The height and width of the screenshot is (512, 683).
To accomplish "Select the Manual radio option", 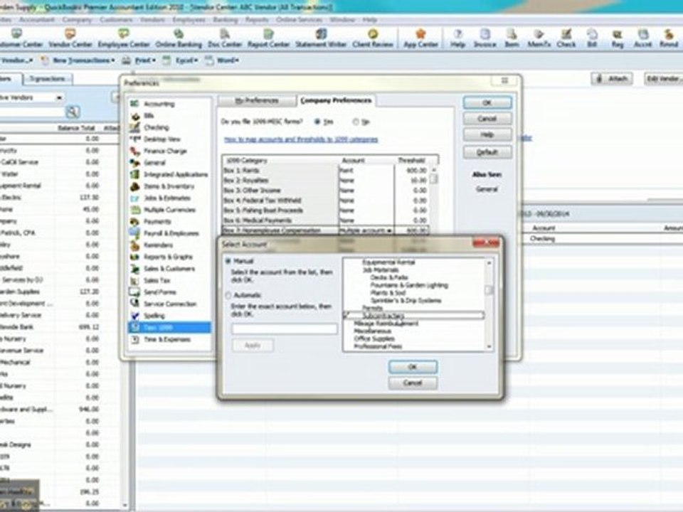I will point(228,261).
